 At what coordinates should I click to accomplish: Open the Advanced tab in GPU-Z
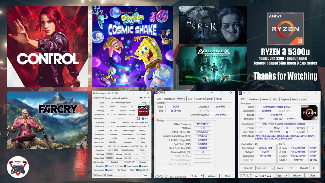pos(116,98)
